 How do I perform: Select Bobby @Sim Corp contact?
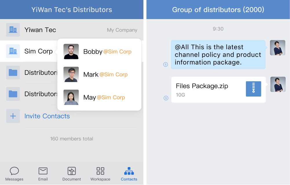coord(99,51)
